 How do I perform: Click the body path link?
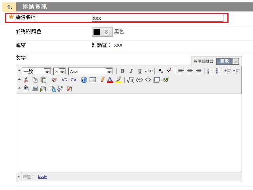point(42,177)
